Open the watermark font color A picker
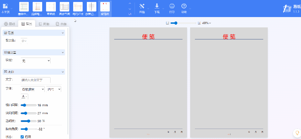 24,96
